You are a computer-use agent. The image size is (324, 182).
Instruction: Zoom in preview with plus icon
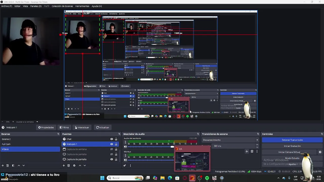coord(13,122)
